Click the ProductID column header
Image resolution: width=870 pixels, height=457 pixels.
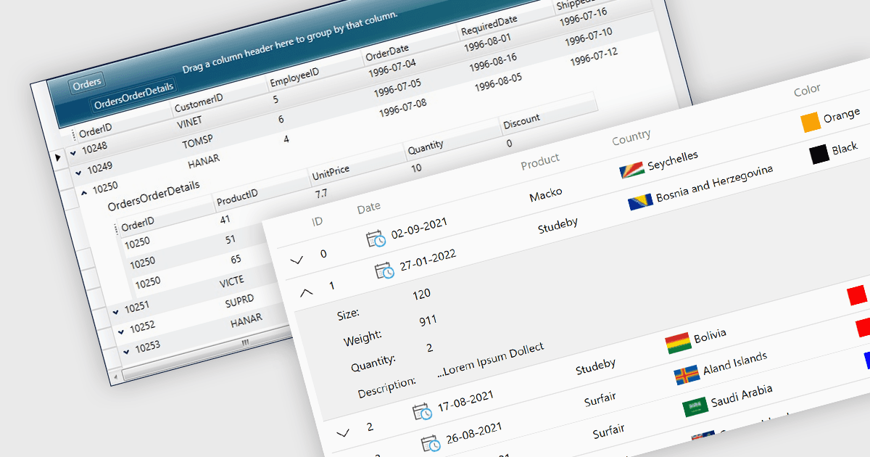tap(237, 197)
